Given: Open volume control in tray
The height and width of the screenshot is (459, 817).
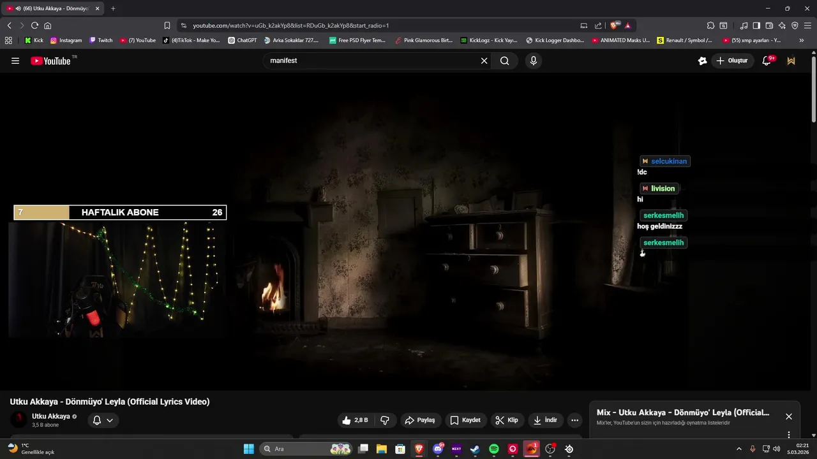Looking at the screenshot, I should click(x=776, y=449).
